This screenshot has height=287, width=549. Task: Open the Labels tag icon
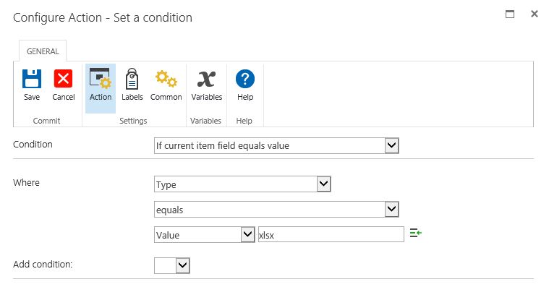tap(132, 79)
